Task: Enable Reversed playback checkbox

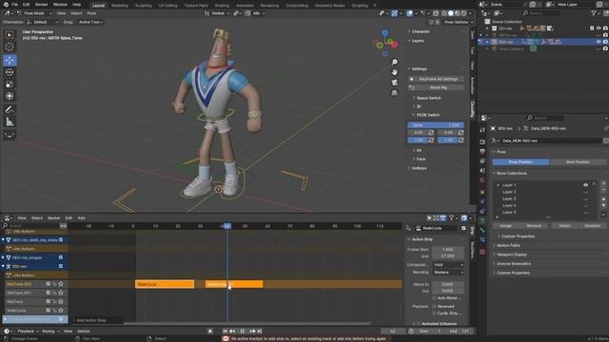Action: (x=435, y=306)
